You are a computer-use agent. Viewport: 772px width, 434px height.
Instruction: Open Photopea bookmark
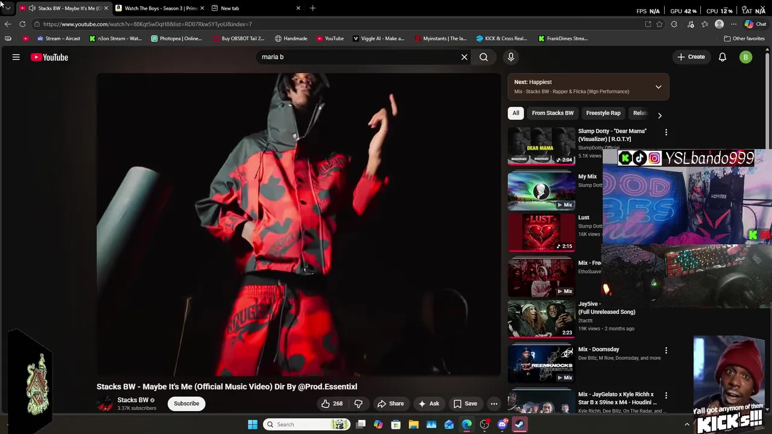[177, 39]
